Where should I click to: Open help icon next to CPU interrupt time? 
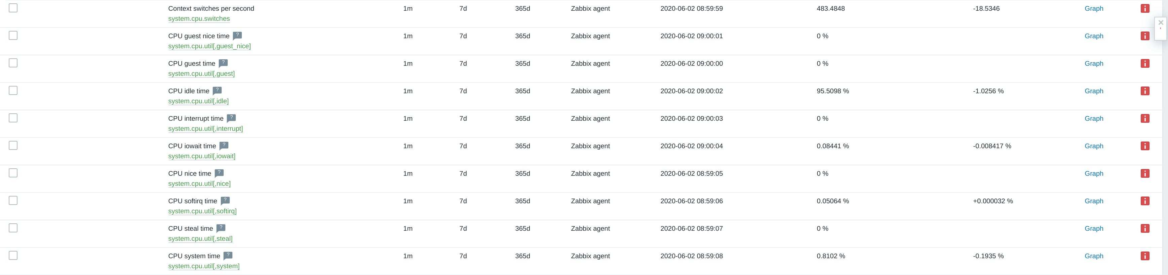231,118
